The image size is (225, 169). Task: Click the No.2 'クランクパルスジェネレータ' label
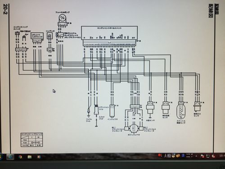(150, 129)
